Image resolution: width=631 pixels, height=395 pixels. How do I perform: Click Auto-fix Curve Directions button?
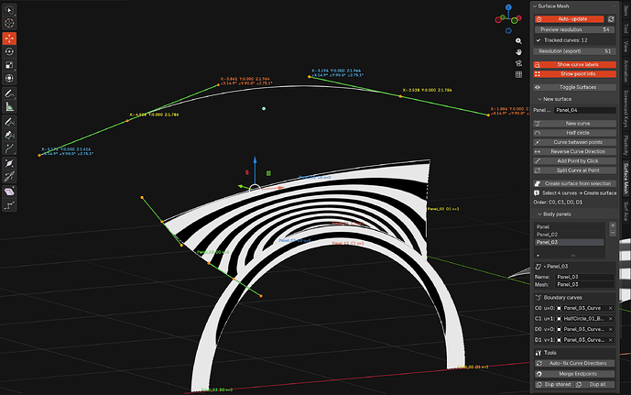pos(574,363)
